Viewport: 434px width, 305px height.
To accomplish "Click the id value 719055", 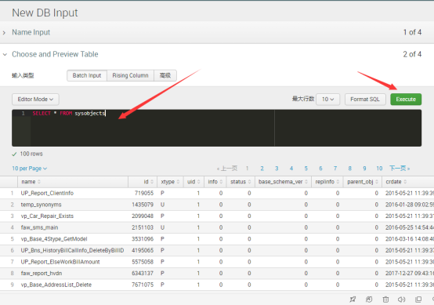I will click(x=144, y=193).
